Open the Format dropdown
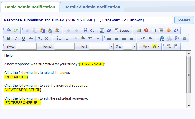The image size is (195, 119). 66,46
